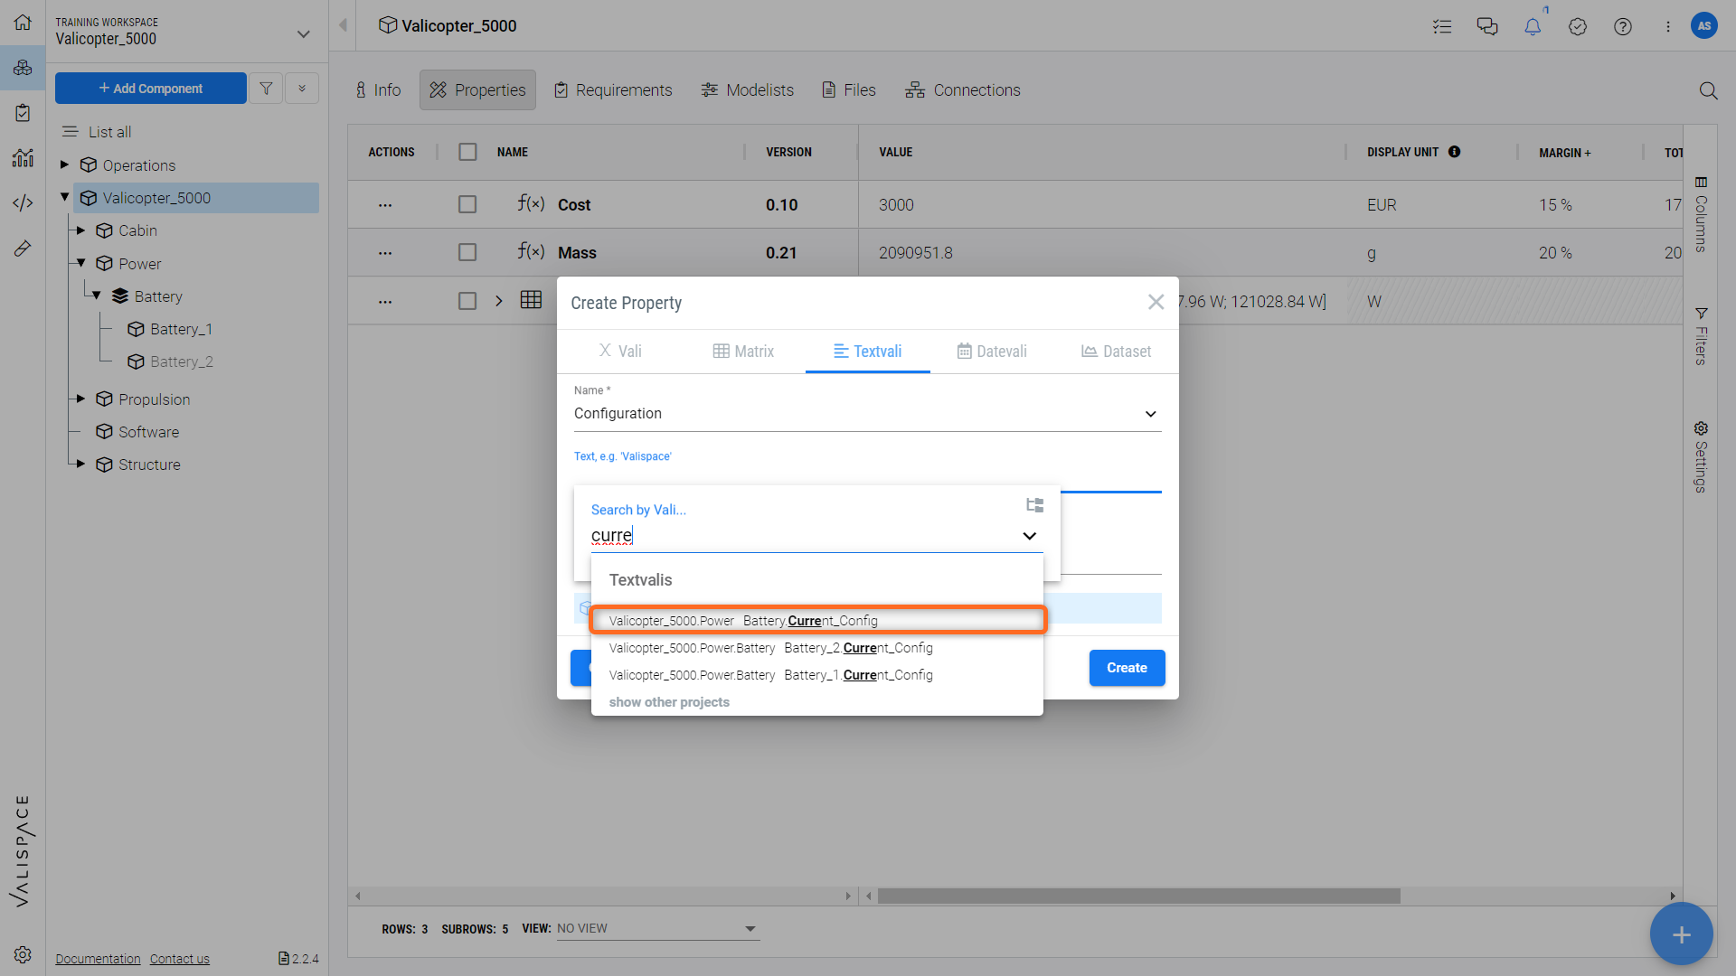
Task: Open actions menu for Mass row
Action: tap(385, 253)
